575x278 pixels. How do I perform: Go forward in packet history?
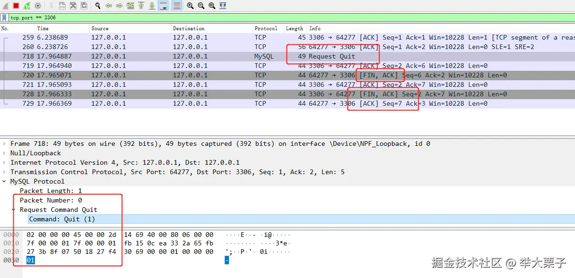pyautogui.click(x=119, y=6)
